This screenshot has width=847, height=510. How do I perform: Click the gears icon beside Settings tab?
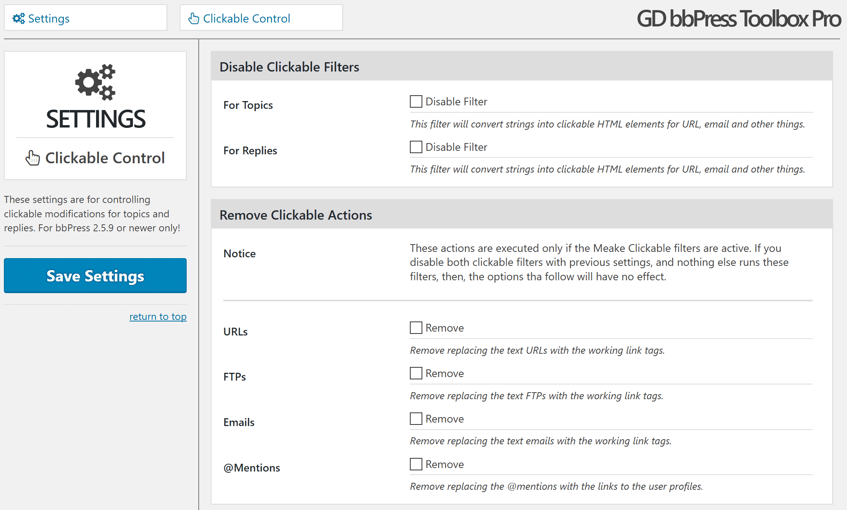[19, 18]
